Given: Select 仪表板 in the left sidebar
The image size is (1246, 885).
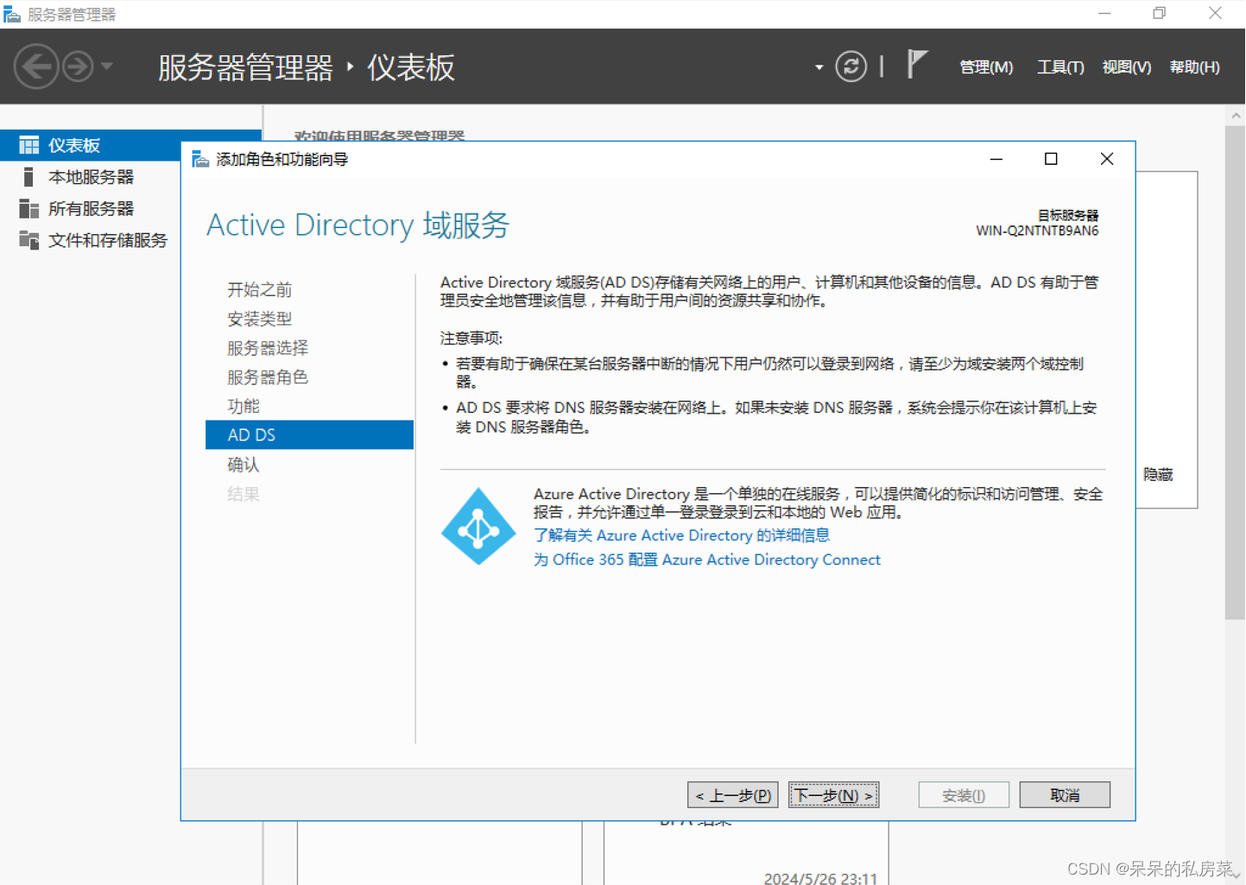Looking at the screenshot, I should click(130, 145).
